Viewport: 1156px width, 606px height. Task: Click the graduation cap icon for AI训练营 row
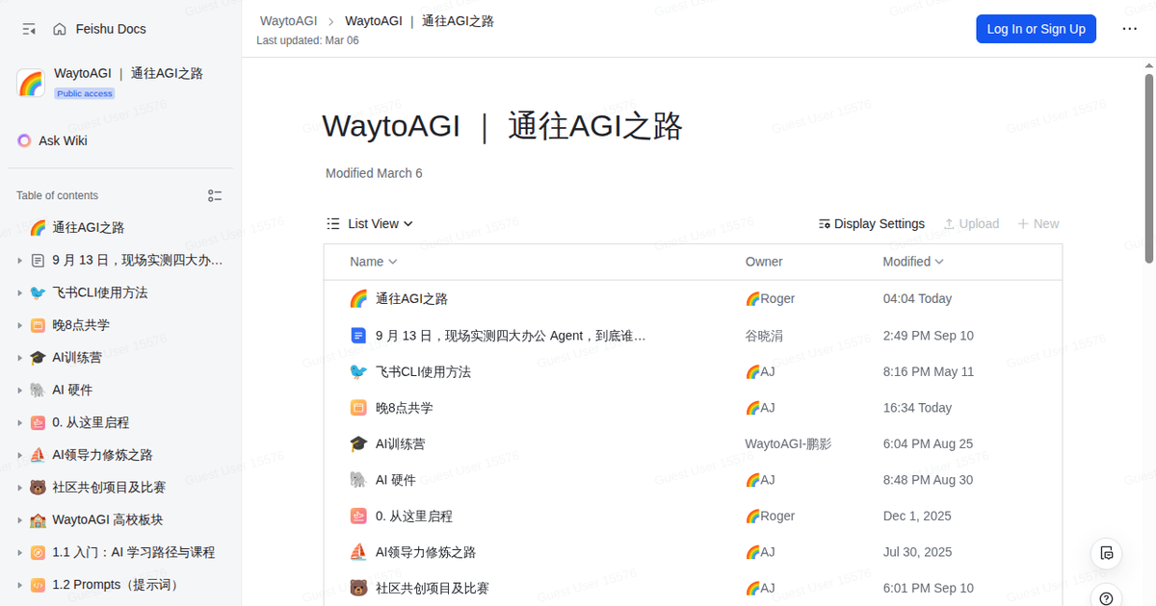click(x=358, y=443)
